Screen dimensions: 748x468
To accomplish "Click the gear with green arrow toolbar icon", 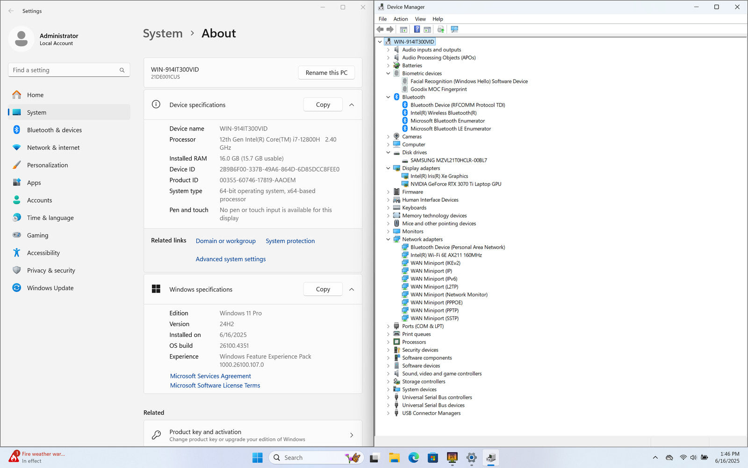I will pyautogui.click(x=440, y=29).
